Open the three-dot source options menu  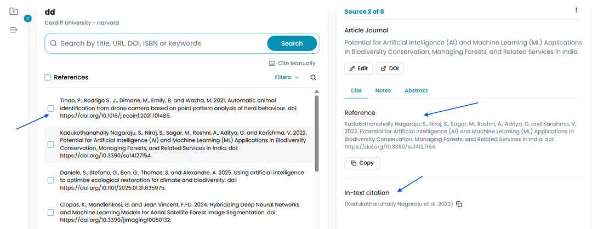[576, 10]
